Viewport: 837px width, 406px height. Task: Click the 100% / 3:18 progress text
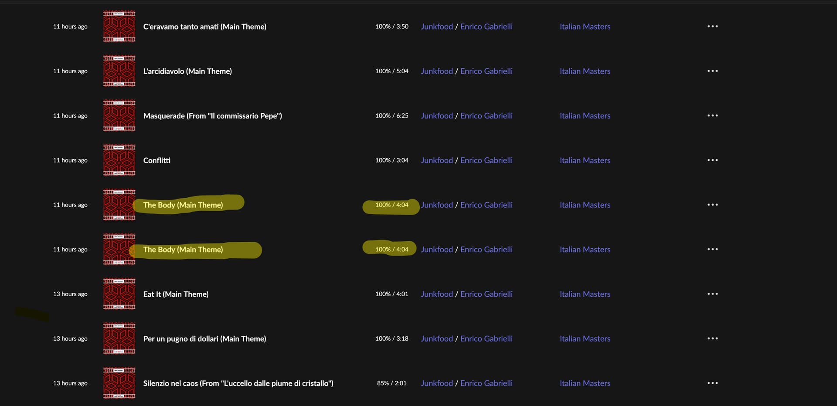pyautogui.click(x=392, y=338)
